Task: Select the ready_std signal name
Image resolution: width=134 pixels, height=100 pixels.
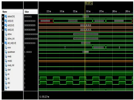Action: [11, 65]
